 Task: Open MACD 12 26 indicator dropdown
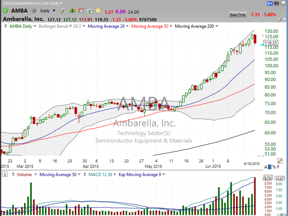[115, 174]
